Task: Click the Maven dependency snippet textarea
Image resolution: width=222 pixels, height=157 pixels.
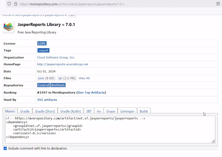Action: pyautogui.click(x=110, y=130)
